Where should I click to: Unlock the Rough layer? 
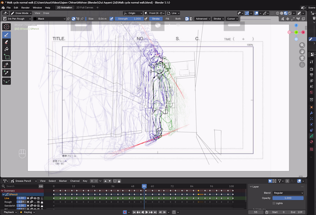click(42, 202)
